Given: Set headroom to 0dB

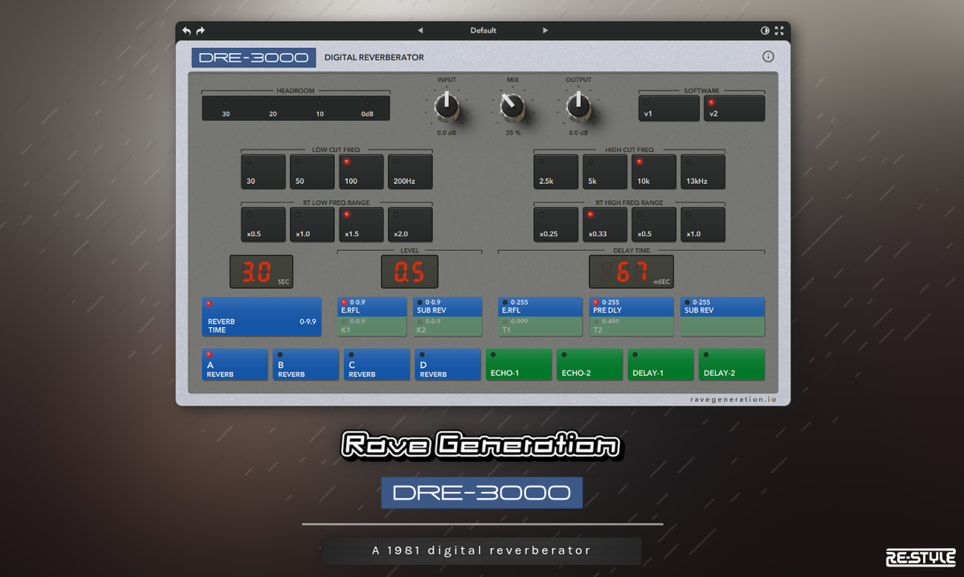Looking at the screenshot, I should 367,108.
